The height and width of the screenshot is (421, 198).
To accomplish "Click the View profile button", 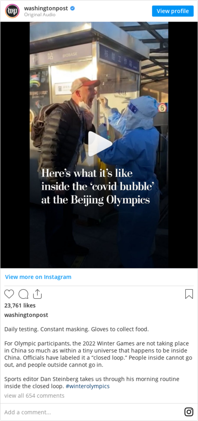I will (x=173, y=11).
